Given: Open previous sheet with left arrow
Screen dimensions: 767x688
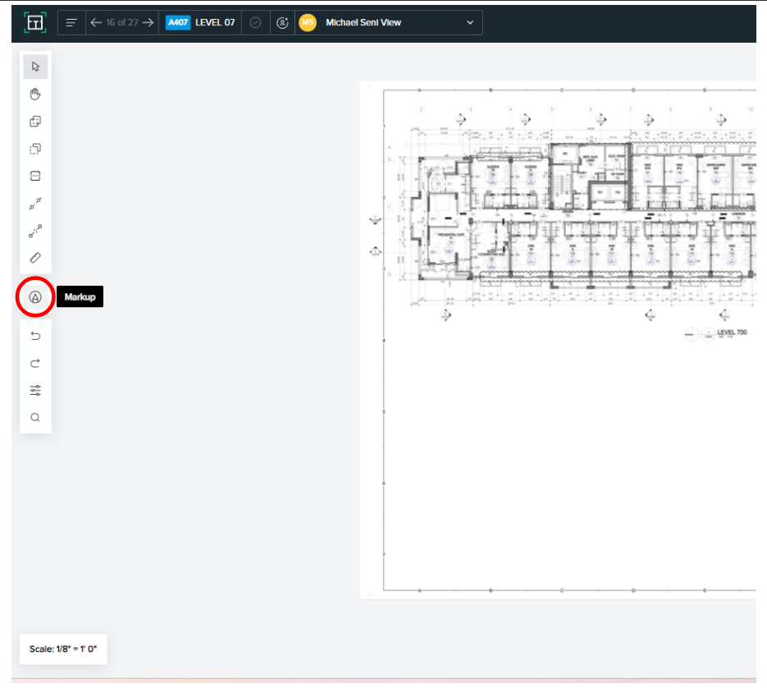Looking at the screenshot, I should click(96, 22).
